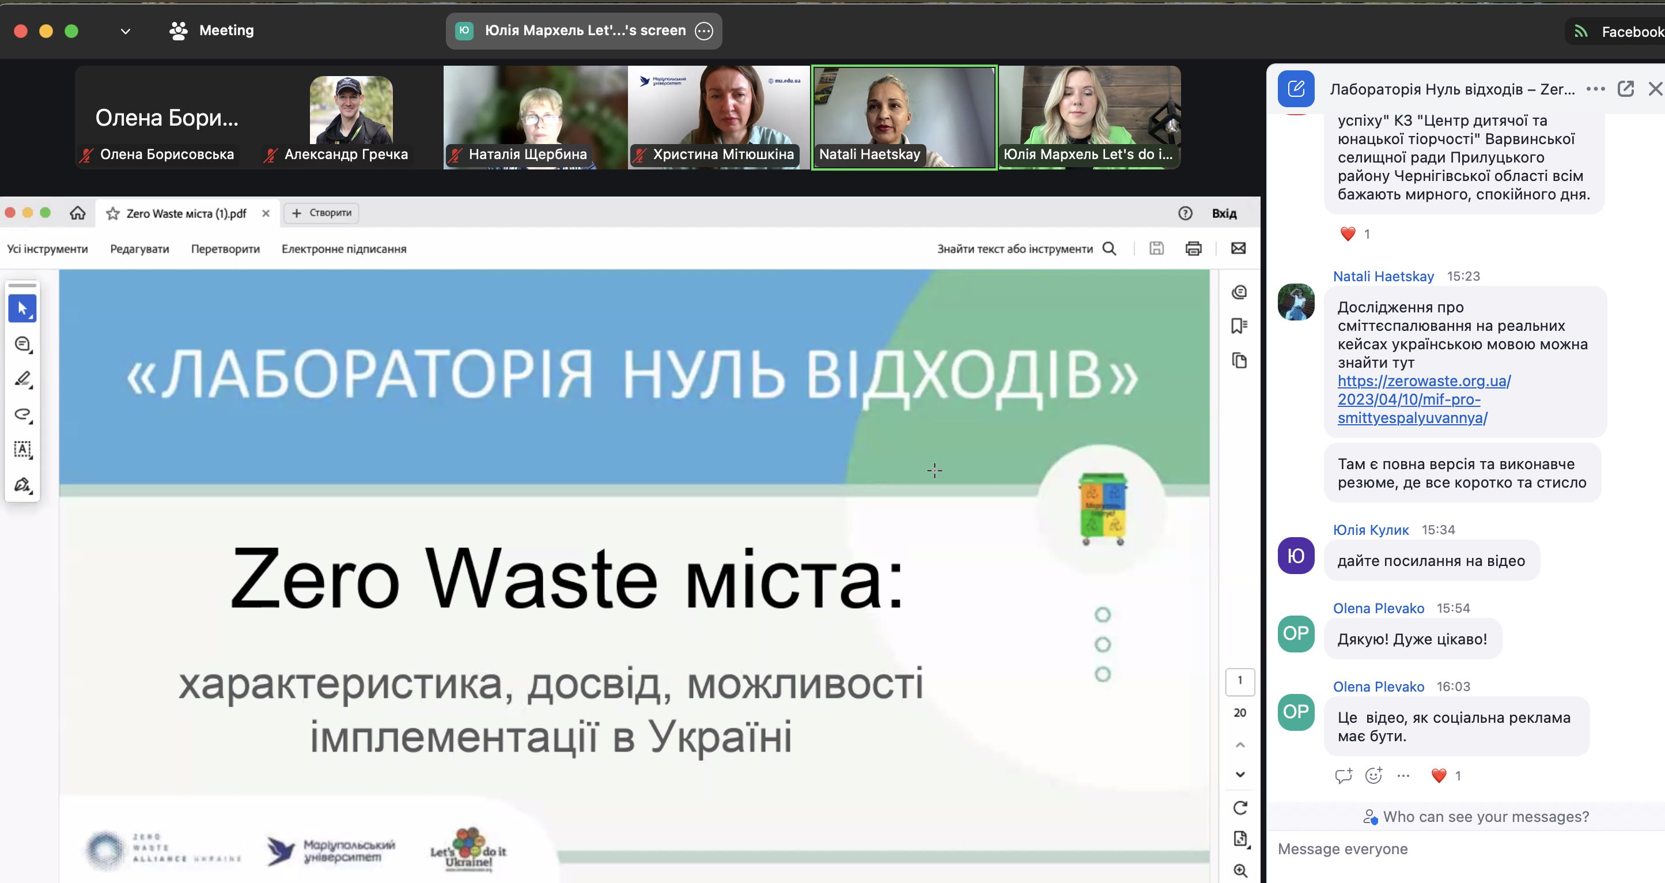This screenshot has height=883, width=1665.
Task: Click the rotate page icon in right sidebar
Action: [x=1240, y=807]
